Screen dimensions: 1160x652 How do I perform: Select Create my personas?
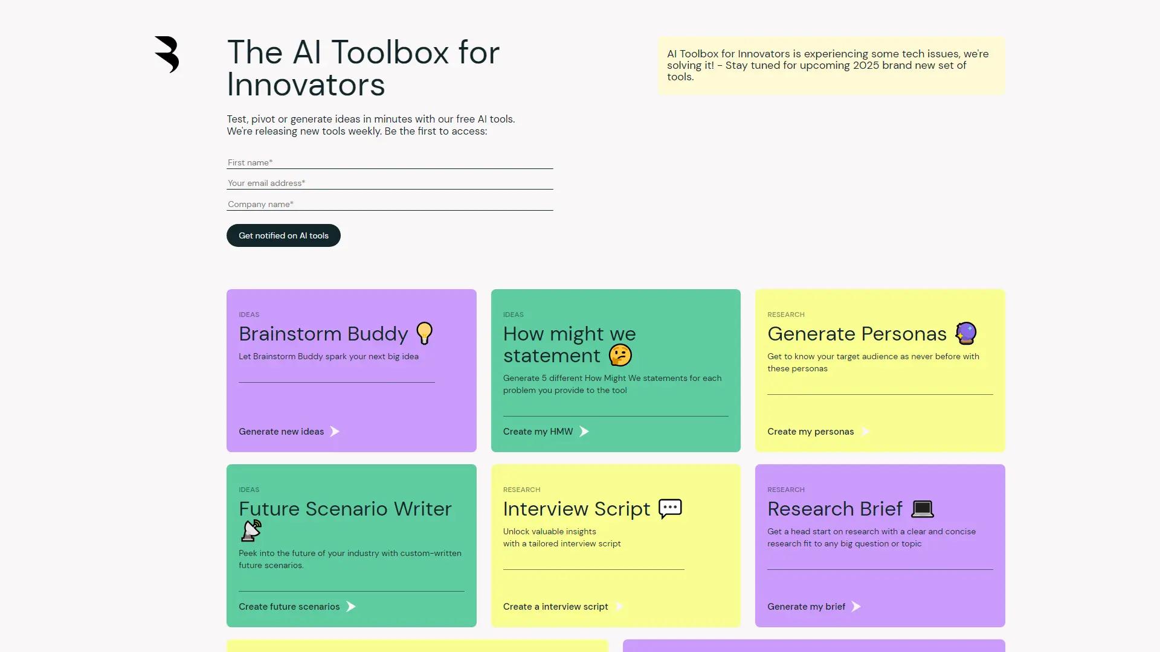pyautogui.click(x=811, y=431)
